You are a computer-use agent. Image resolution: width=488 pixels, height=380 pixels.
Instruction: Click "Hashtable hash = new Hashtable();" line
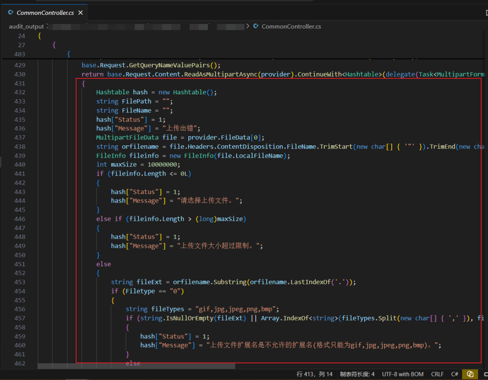coord(156,93)
